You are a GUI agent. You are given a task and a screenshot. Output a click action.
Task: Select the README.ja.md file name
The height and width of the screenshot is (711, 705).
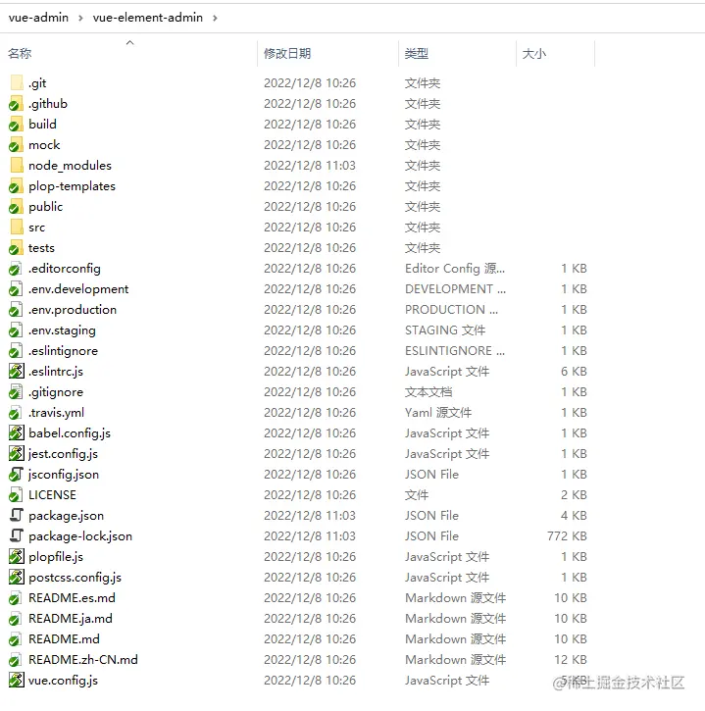pos(71,619)
